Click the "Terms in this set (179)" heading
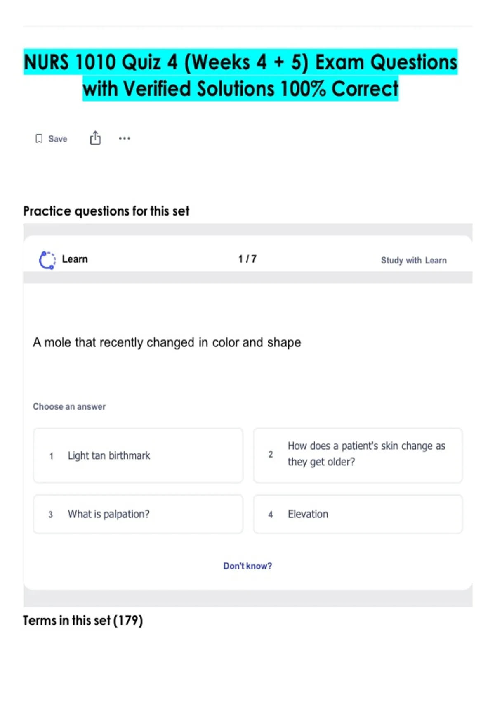The width and height of the screenshot is (495, 702). click(x=83, y=620)
